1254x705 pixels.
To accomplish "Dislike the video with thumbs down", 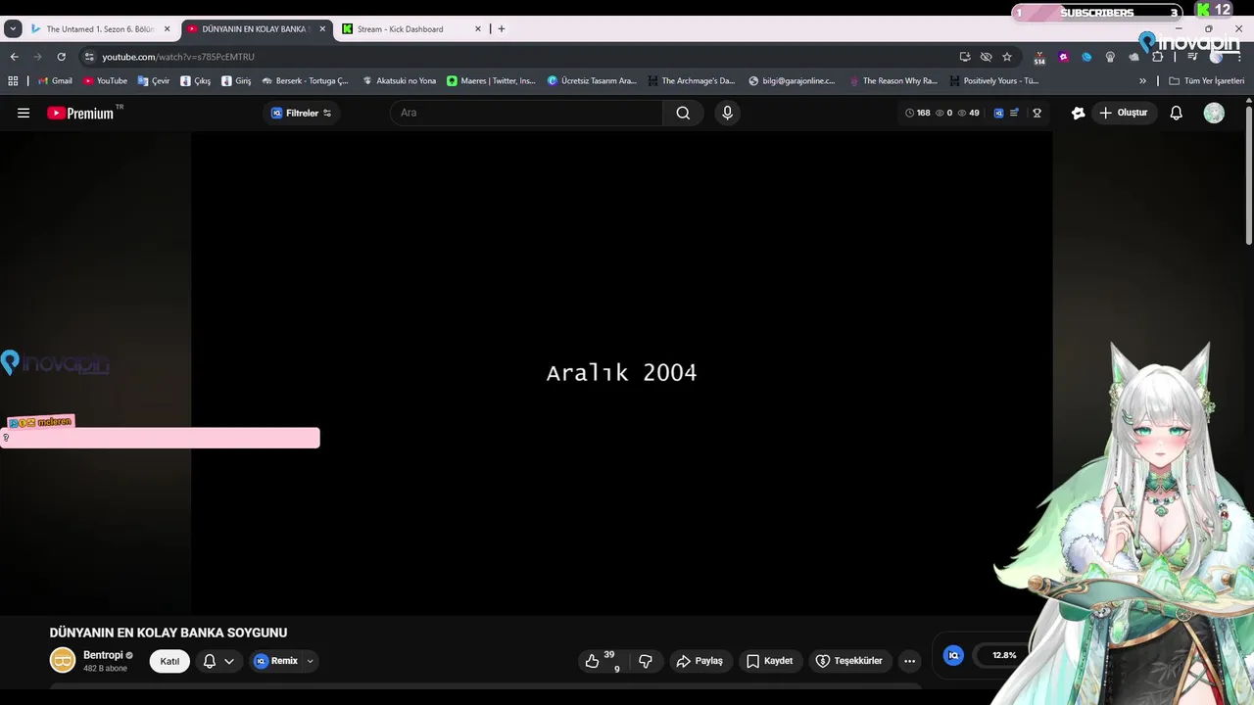I will point(646,661).
